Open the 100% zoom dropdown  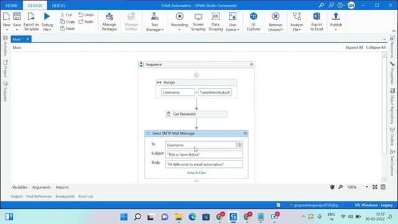tap(367, 187)
